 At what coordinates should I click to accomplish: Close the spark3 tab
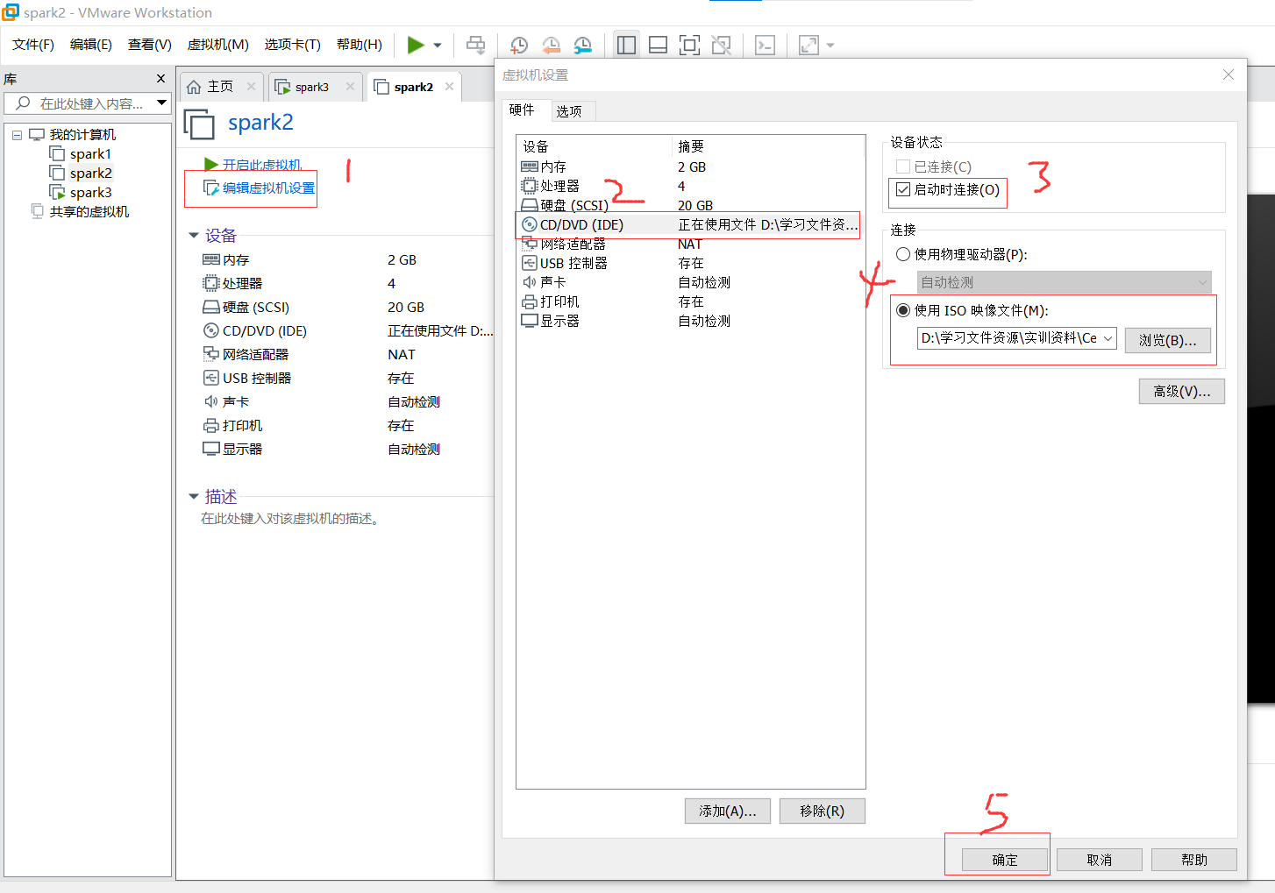[350, 86]
